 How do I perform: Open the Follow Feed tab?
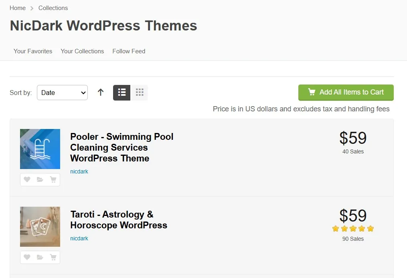129,51
